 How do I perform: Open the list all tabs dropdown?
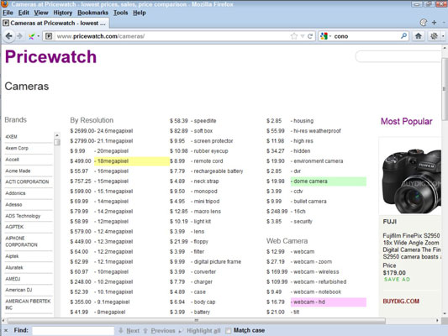[444, 23]
